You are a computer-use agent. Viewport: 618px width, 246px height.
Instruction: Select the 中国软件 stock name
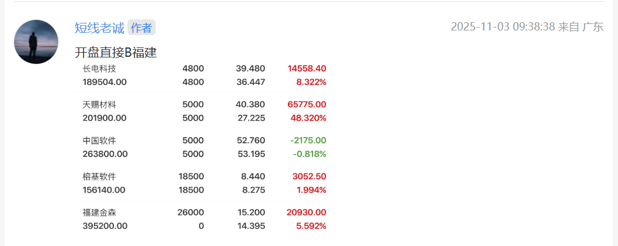[99, 141]
